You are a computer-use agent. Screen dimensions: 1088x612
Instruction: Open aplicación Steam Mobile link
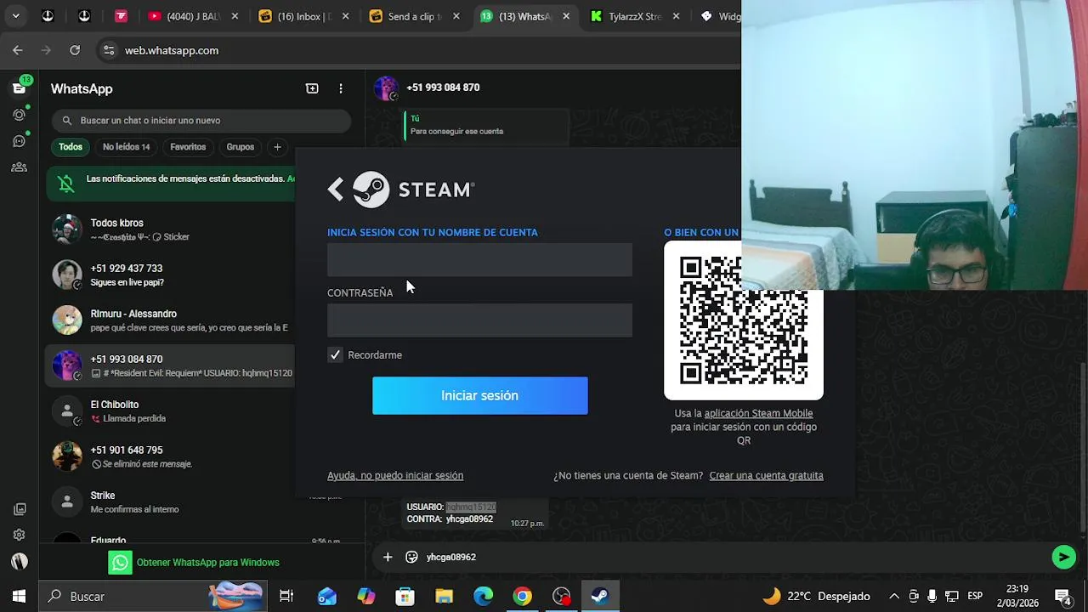coord(758,414)
